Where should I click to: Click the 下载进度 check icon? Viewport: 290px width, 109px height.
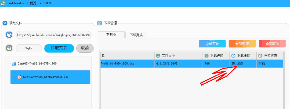coord(206,56)
